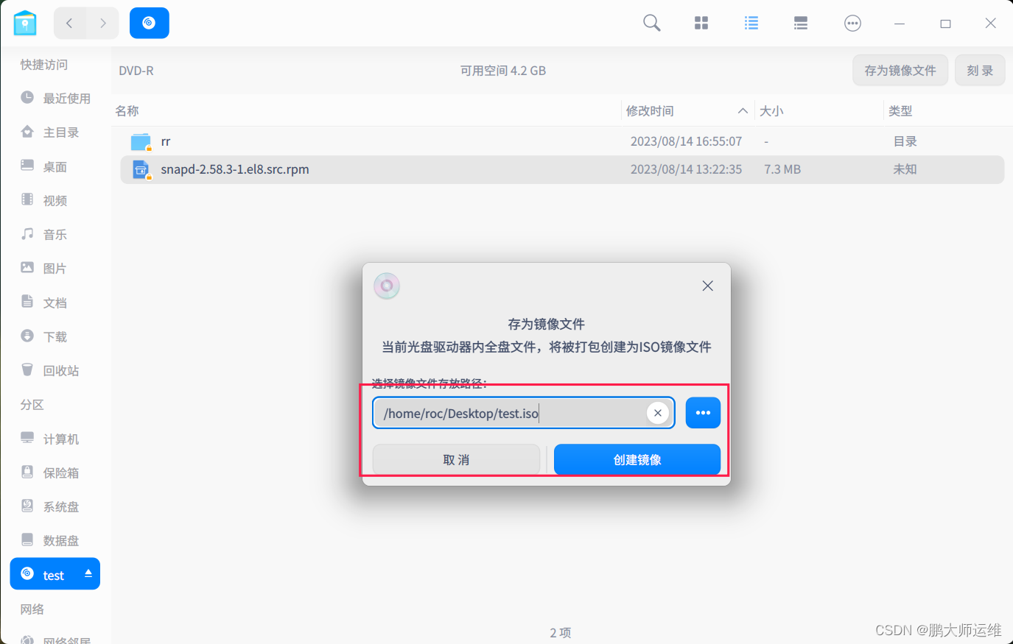Eject the test disc from the sidebar

[89, 574]
